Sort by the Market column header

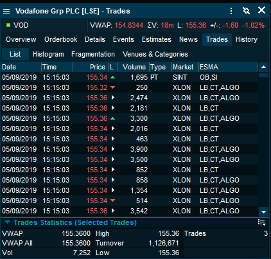pyautogui.click(x=186, y=67)
